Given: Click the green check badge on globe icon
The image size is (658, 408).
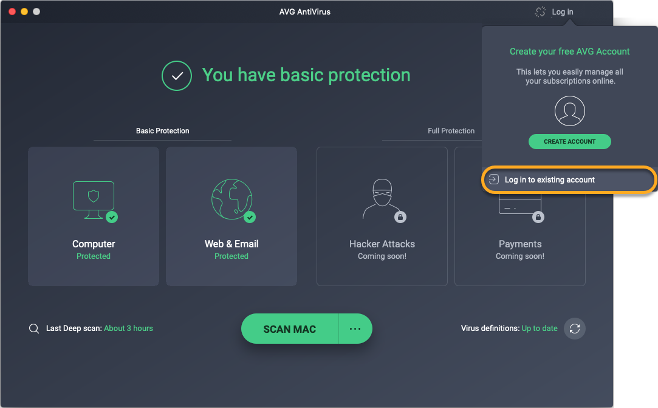Looking at the screenshot, I should (x=250, y=217).
